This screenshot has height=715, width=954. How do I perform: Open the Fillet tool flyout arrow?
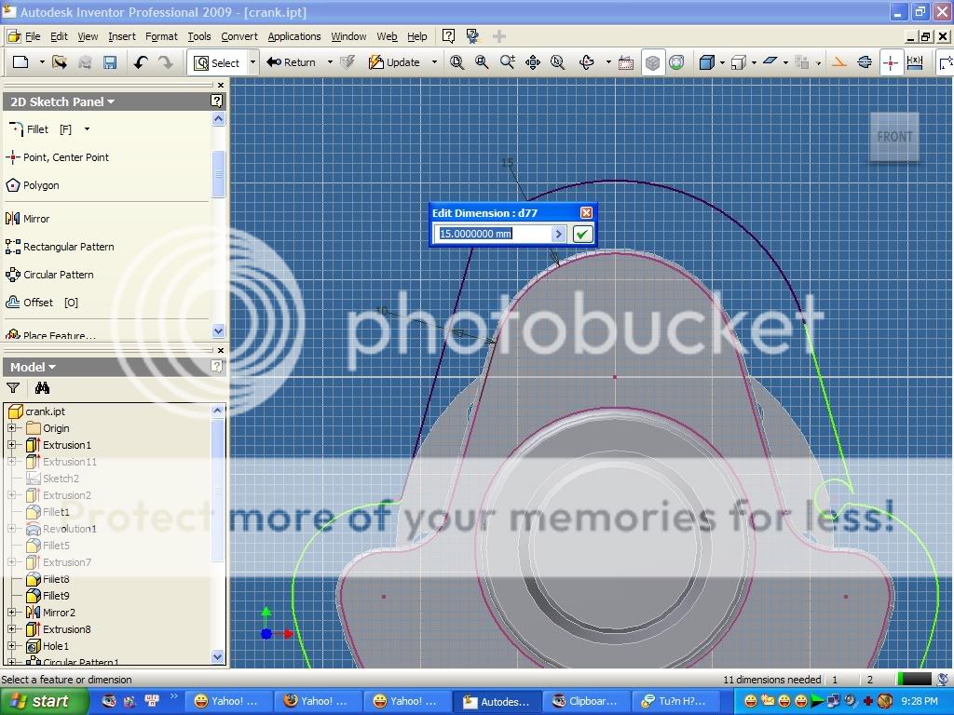pyautogui.click(x=88, y=129)
